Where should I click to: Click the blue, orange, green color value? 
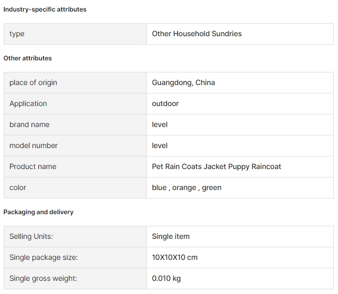point(187,188)
